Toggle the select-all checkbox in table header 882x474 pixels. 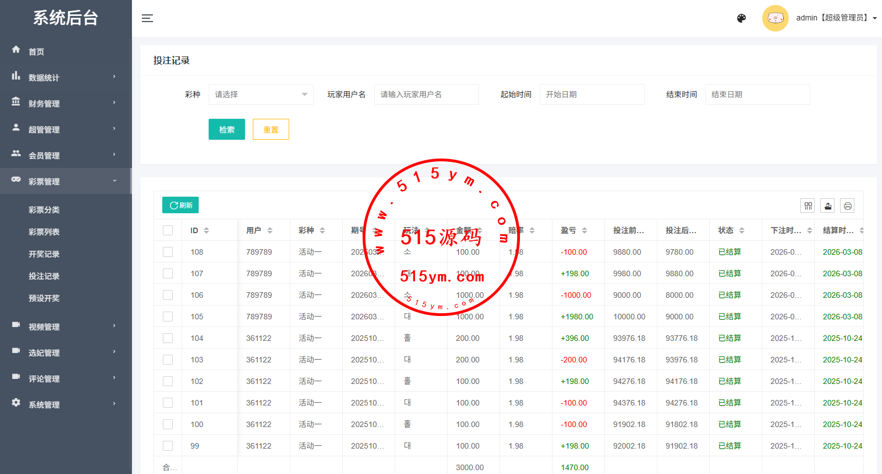click(x=168, y=230)
